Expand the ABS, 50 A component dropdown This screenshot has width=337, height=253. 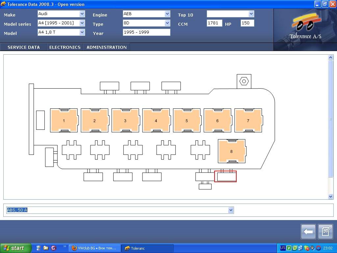(x=231, y=210)
